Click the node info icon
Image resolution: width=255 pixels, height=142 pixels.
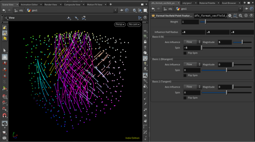[246, 16]
